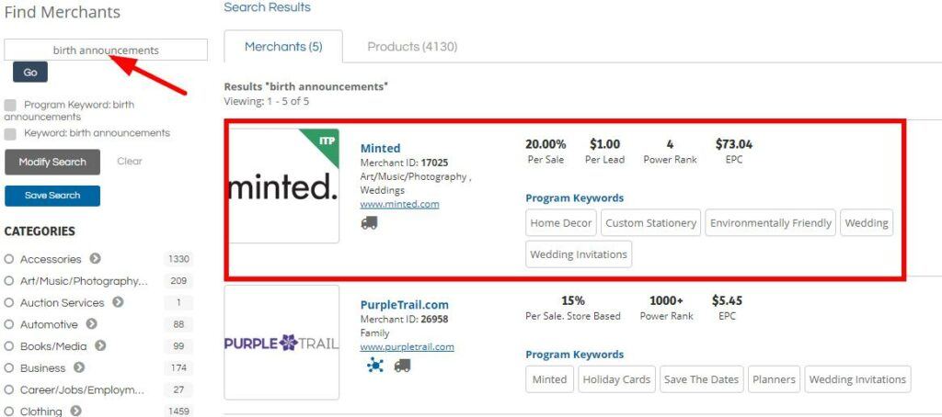Select the Accessories category radio button
Screen dimensions: 942x417
[x=9, y=259]
